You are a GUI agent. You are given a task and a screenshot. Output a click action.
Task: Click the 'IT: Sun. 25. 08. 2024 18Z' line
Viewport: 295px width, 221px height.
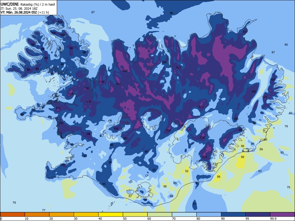(x=19, y=9)
